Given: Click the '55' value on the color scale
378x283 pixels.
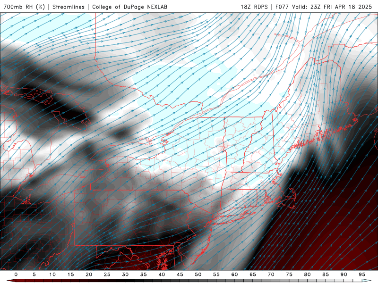Looking at the screenshot, I should 216,275.
